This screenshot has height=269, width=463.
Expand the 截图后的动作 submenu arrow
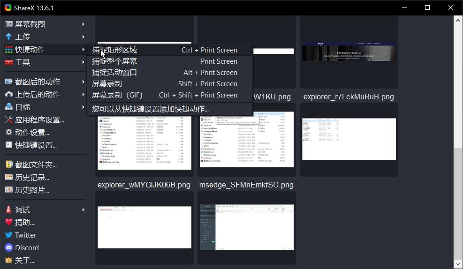coord(83,82)
